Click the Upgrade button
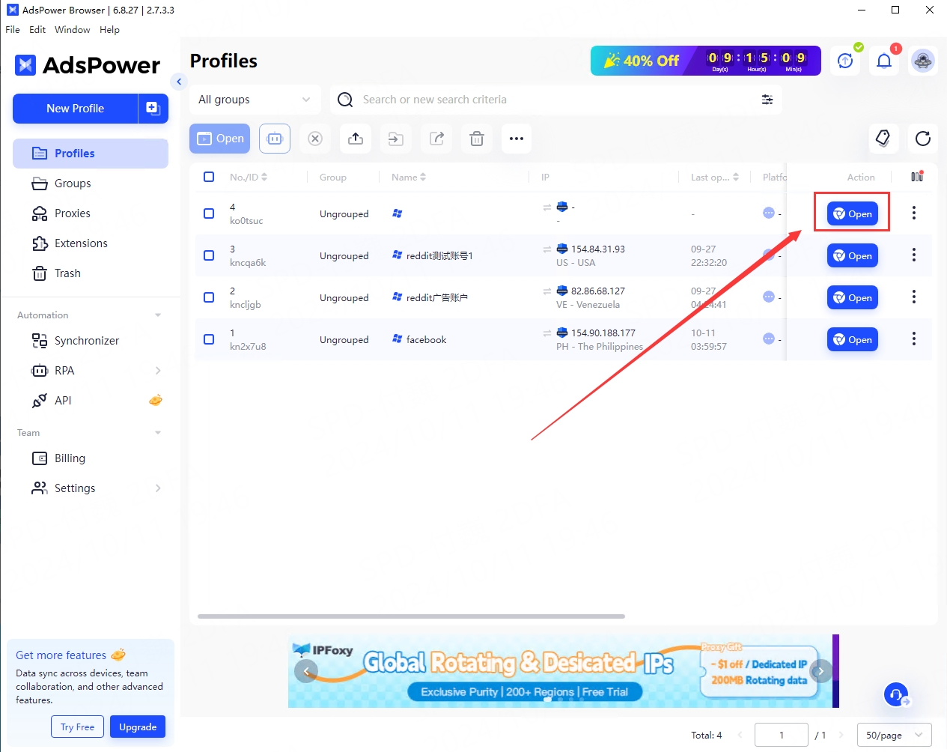Screen dimensions: 947x752 138,727
